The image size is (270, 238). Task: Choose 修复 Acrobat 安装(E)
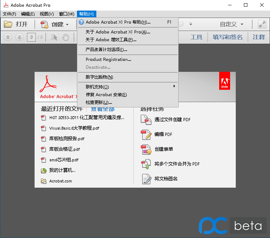(x=128, y=95)
